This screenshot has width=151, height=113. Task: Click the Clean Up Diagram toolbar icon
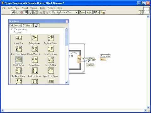click(x=103, y=13)
